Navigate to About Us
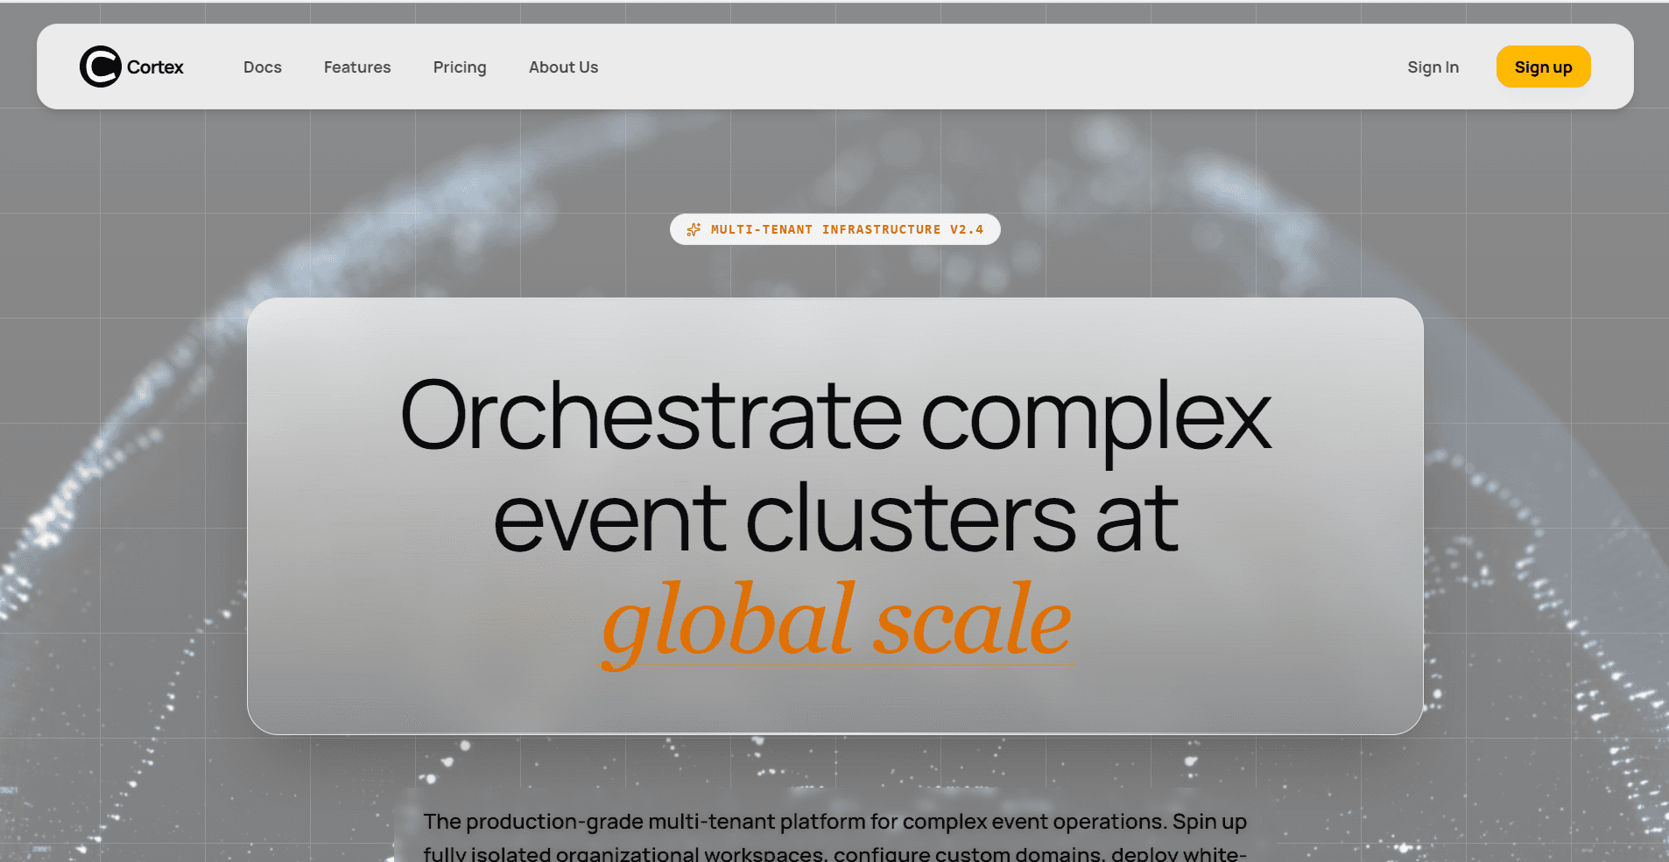 click(x=564, y=67)
